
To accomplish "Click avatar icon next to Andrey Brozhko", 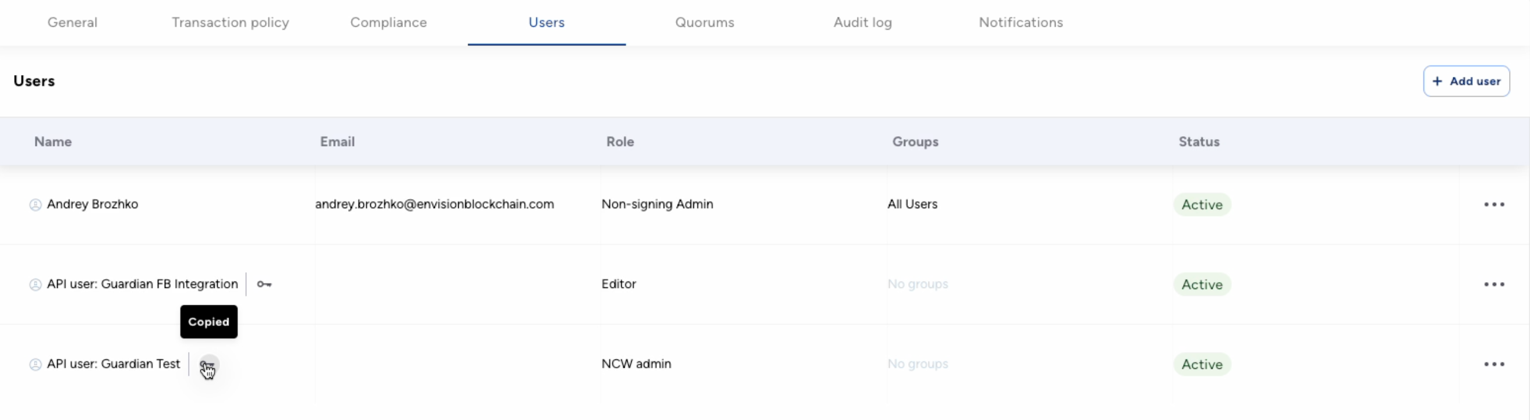I will click(36, 205).
